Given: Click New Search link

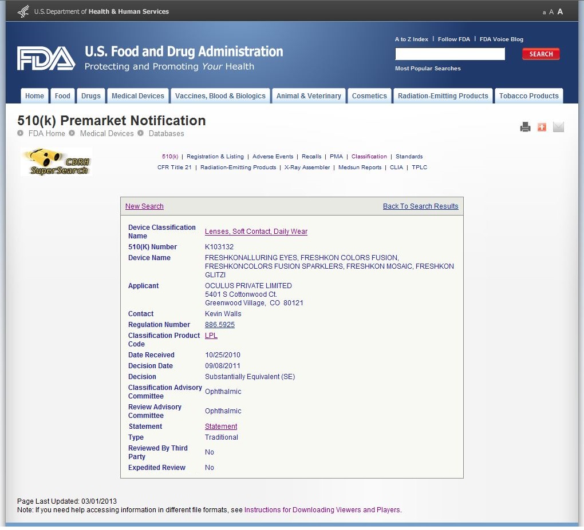Looking at the screenshot, I should point(144,206).
